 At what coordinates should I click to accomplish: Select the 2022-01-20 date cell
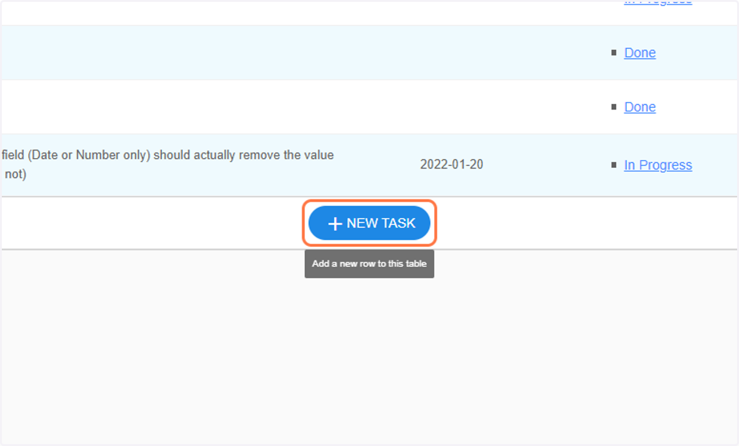[451, 165]
